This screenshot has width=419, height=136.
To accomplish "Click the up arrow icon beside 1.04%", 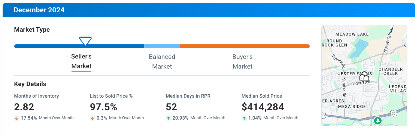I will pyautogui.click(x=244, y=118).
